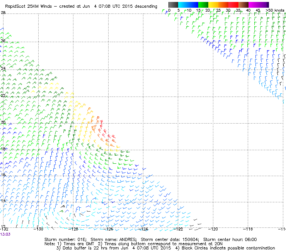286x251 pixels.
Task: Click the 'Times are GMT' note
Action: (78, 244)
